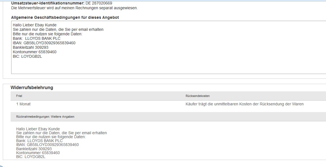326x167 pixels.
Task: Click the BIC line under Rücknahmebedingungen
Action: (31, 157)
